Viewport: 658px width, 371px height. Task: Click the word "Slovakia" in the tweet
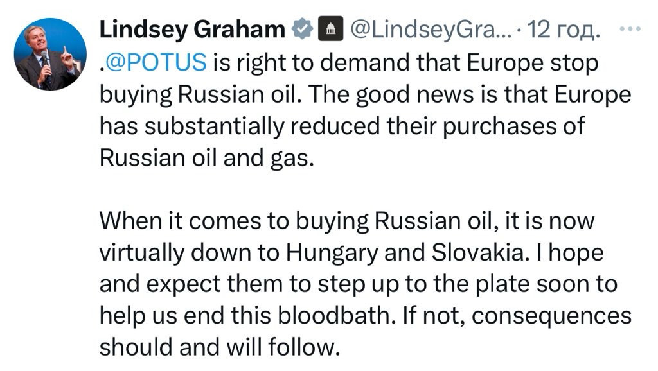coord(477,253)
